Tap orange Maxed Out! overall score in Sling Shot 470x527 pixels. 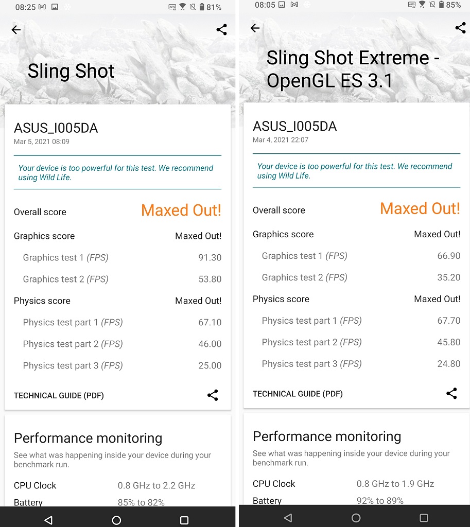181,210
